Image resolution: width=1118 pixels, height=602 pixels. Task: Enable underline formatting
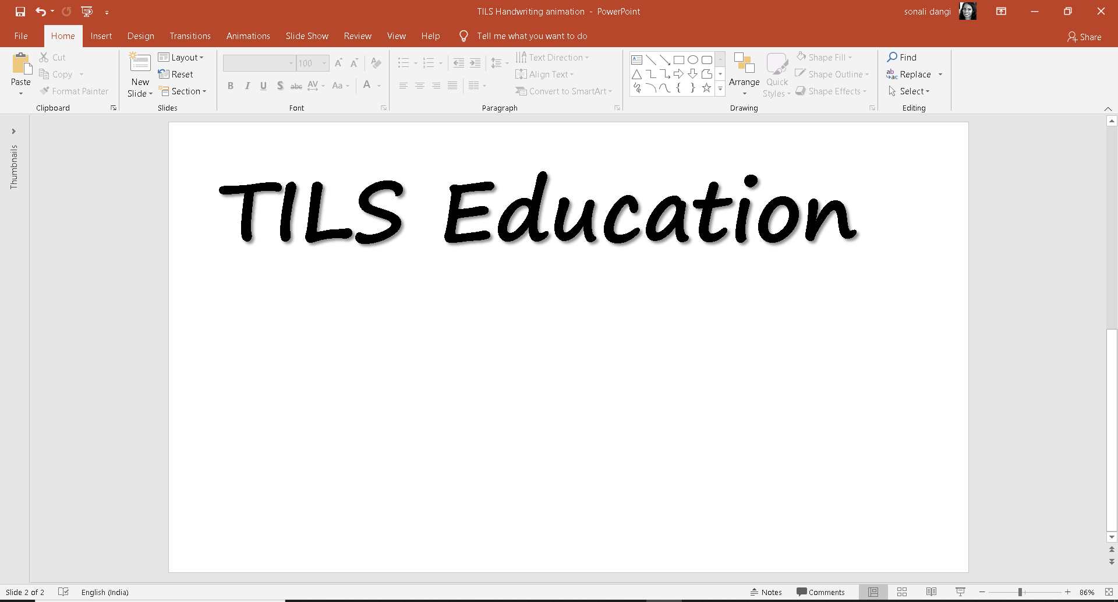click(263, 86)
